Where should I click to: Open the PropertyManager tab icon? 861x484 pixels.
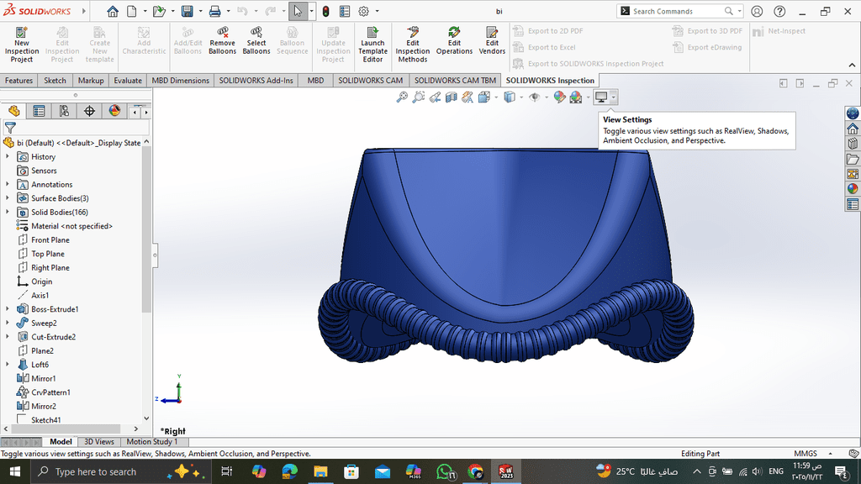(39, 111)
